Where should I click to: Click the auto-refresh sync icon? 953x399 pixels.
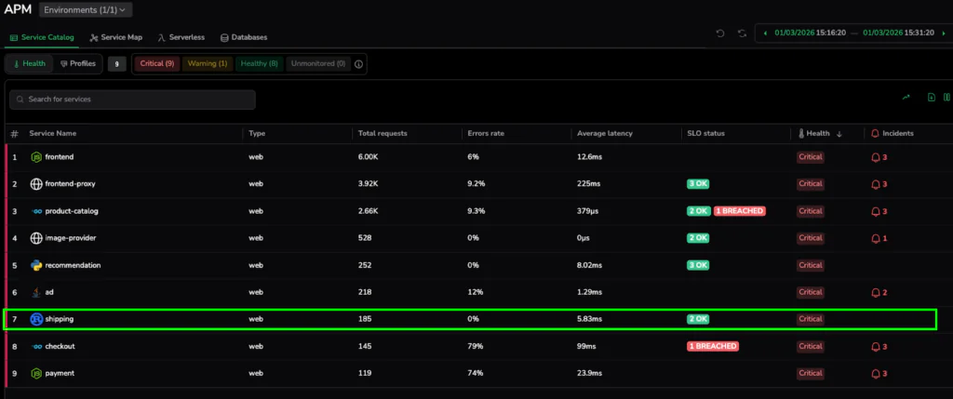tap(742, 33)
